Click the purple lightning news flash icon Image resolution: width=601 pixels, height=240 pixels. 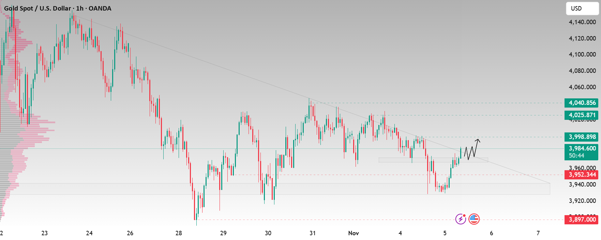pyautogui.click(x=461, y=219)
